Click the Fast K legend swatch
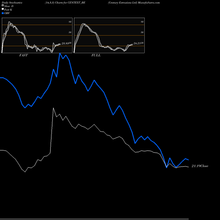The image size is (220, 220). (x=3, y=9)
